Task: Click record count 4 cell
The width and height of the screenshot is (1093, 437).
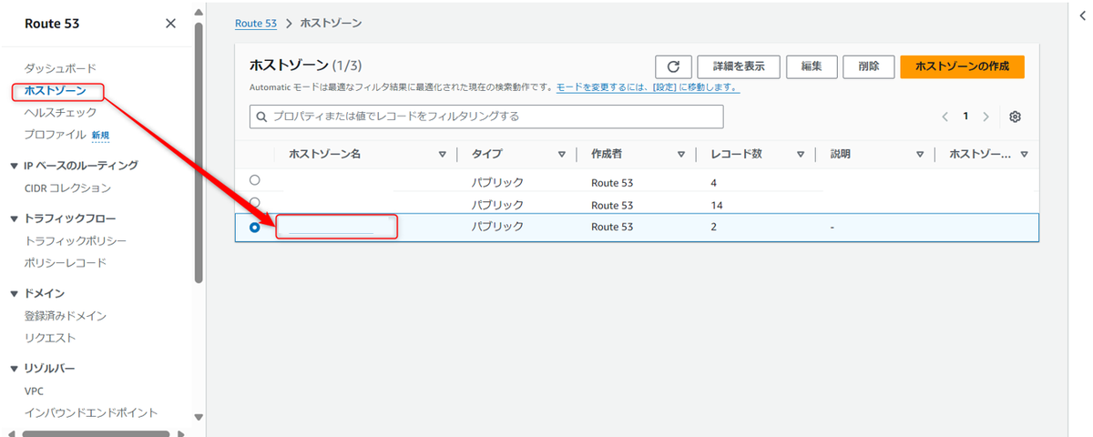Action: (715, 182)
